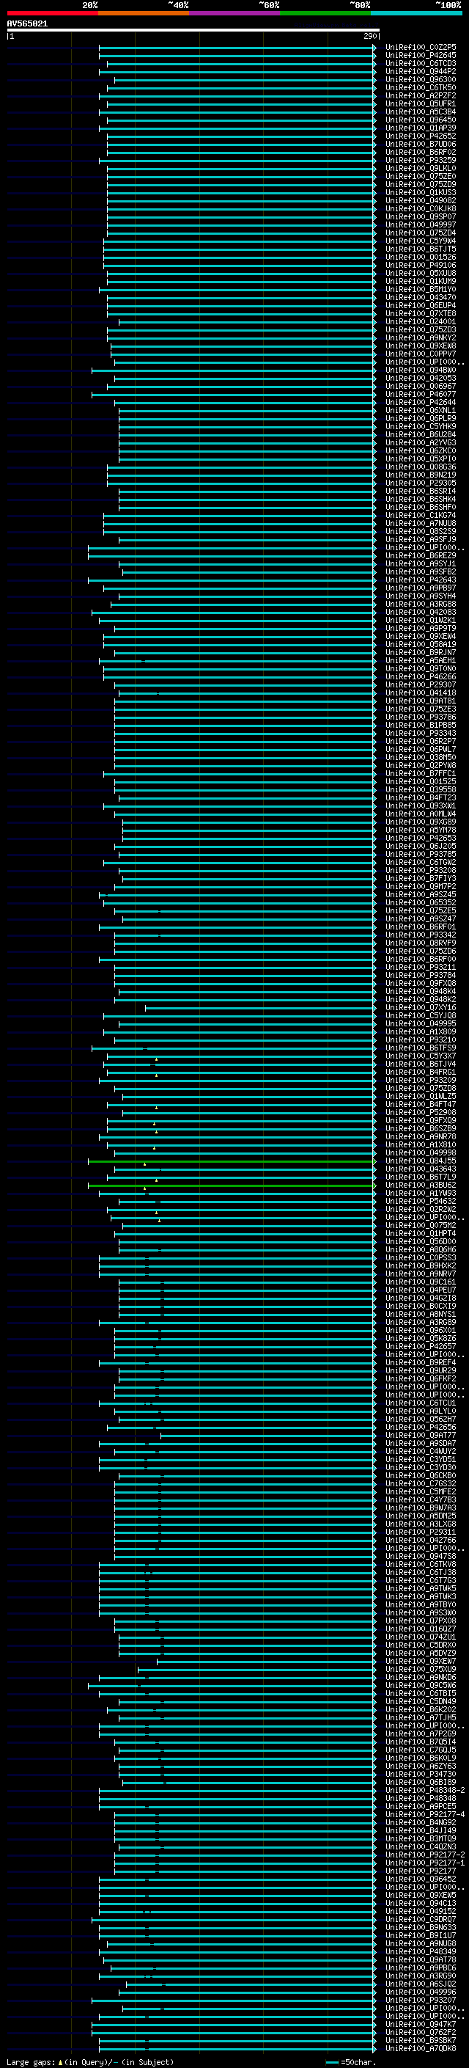469x2068 pixels.
Task: Select the UniRef100_Q43470 label
Action: pos(421,298)
